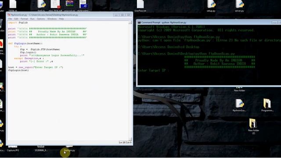Select the Capture.JPG desktop file
The width and height of the screenshot is (281, 158).
[13, 149]
